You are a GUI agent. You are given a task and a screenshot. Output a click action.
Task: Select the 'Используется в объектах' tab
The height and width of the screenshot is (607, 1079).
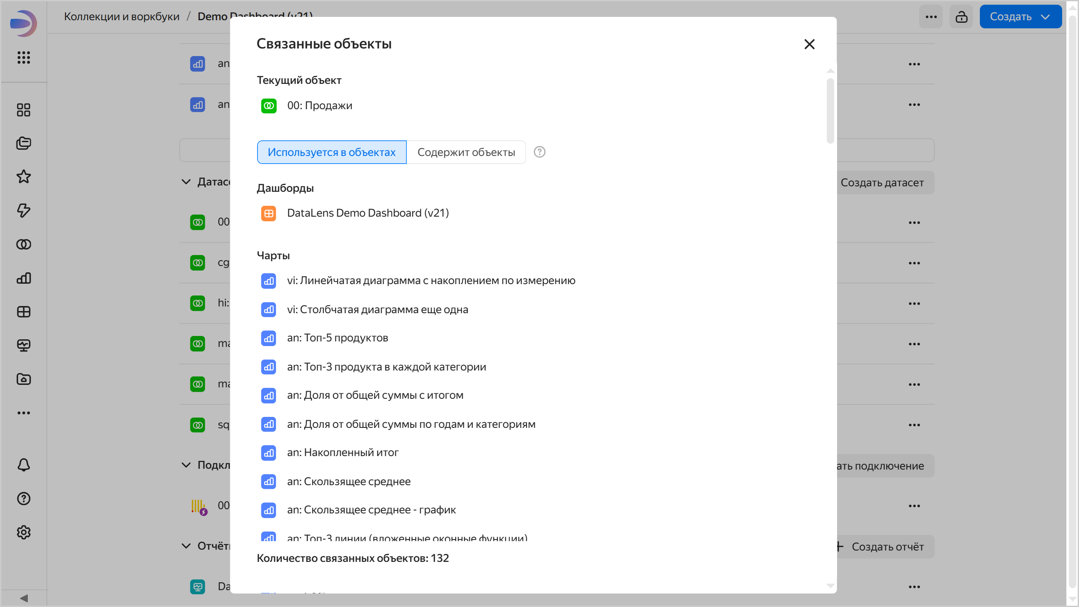click(331, 152)
